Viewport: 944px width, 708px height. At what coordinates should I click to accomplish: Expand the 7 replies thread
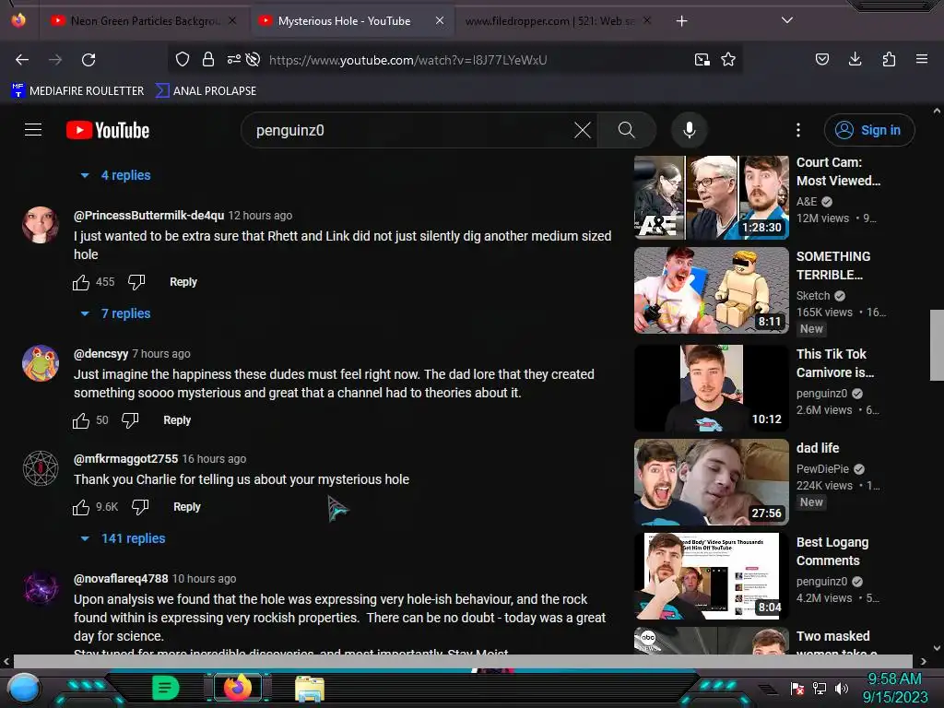point(115,313)
